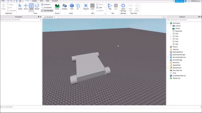This screenshot has height=113, width=202.
Task: Open the Material picker icon
Action: [86, 6]
